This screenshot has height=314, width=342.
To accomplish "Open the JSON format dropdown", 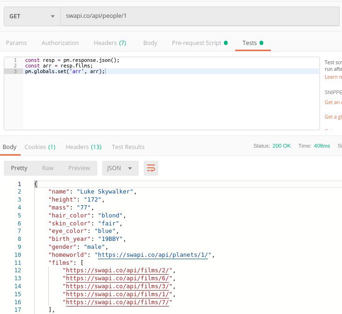I will point(120,168).
